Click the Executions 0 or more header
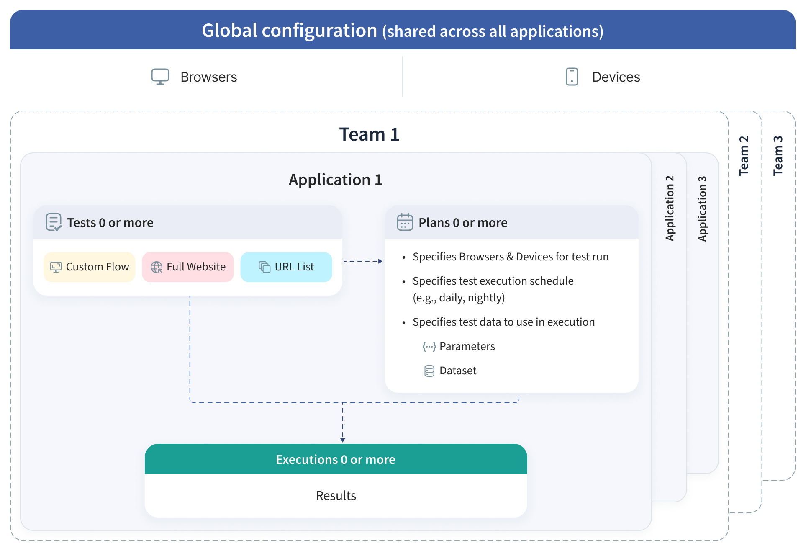Screen dimensions: 806x551 pyautogui.click(x=336, y=459)
